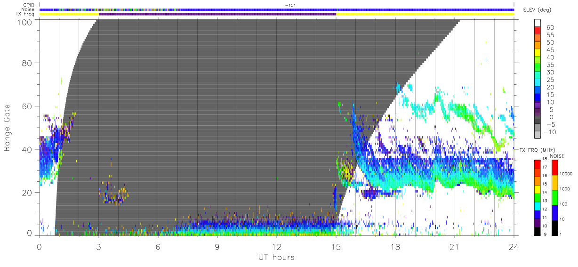Click the yellow right section of TX Freq strip
The height and width of the screenshot is (267, 578).
(425, 14)
